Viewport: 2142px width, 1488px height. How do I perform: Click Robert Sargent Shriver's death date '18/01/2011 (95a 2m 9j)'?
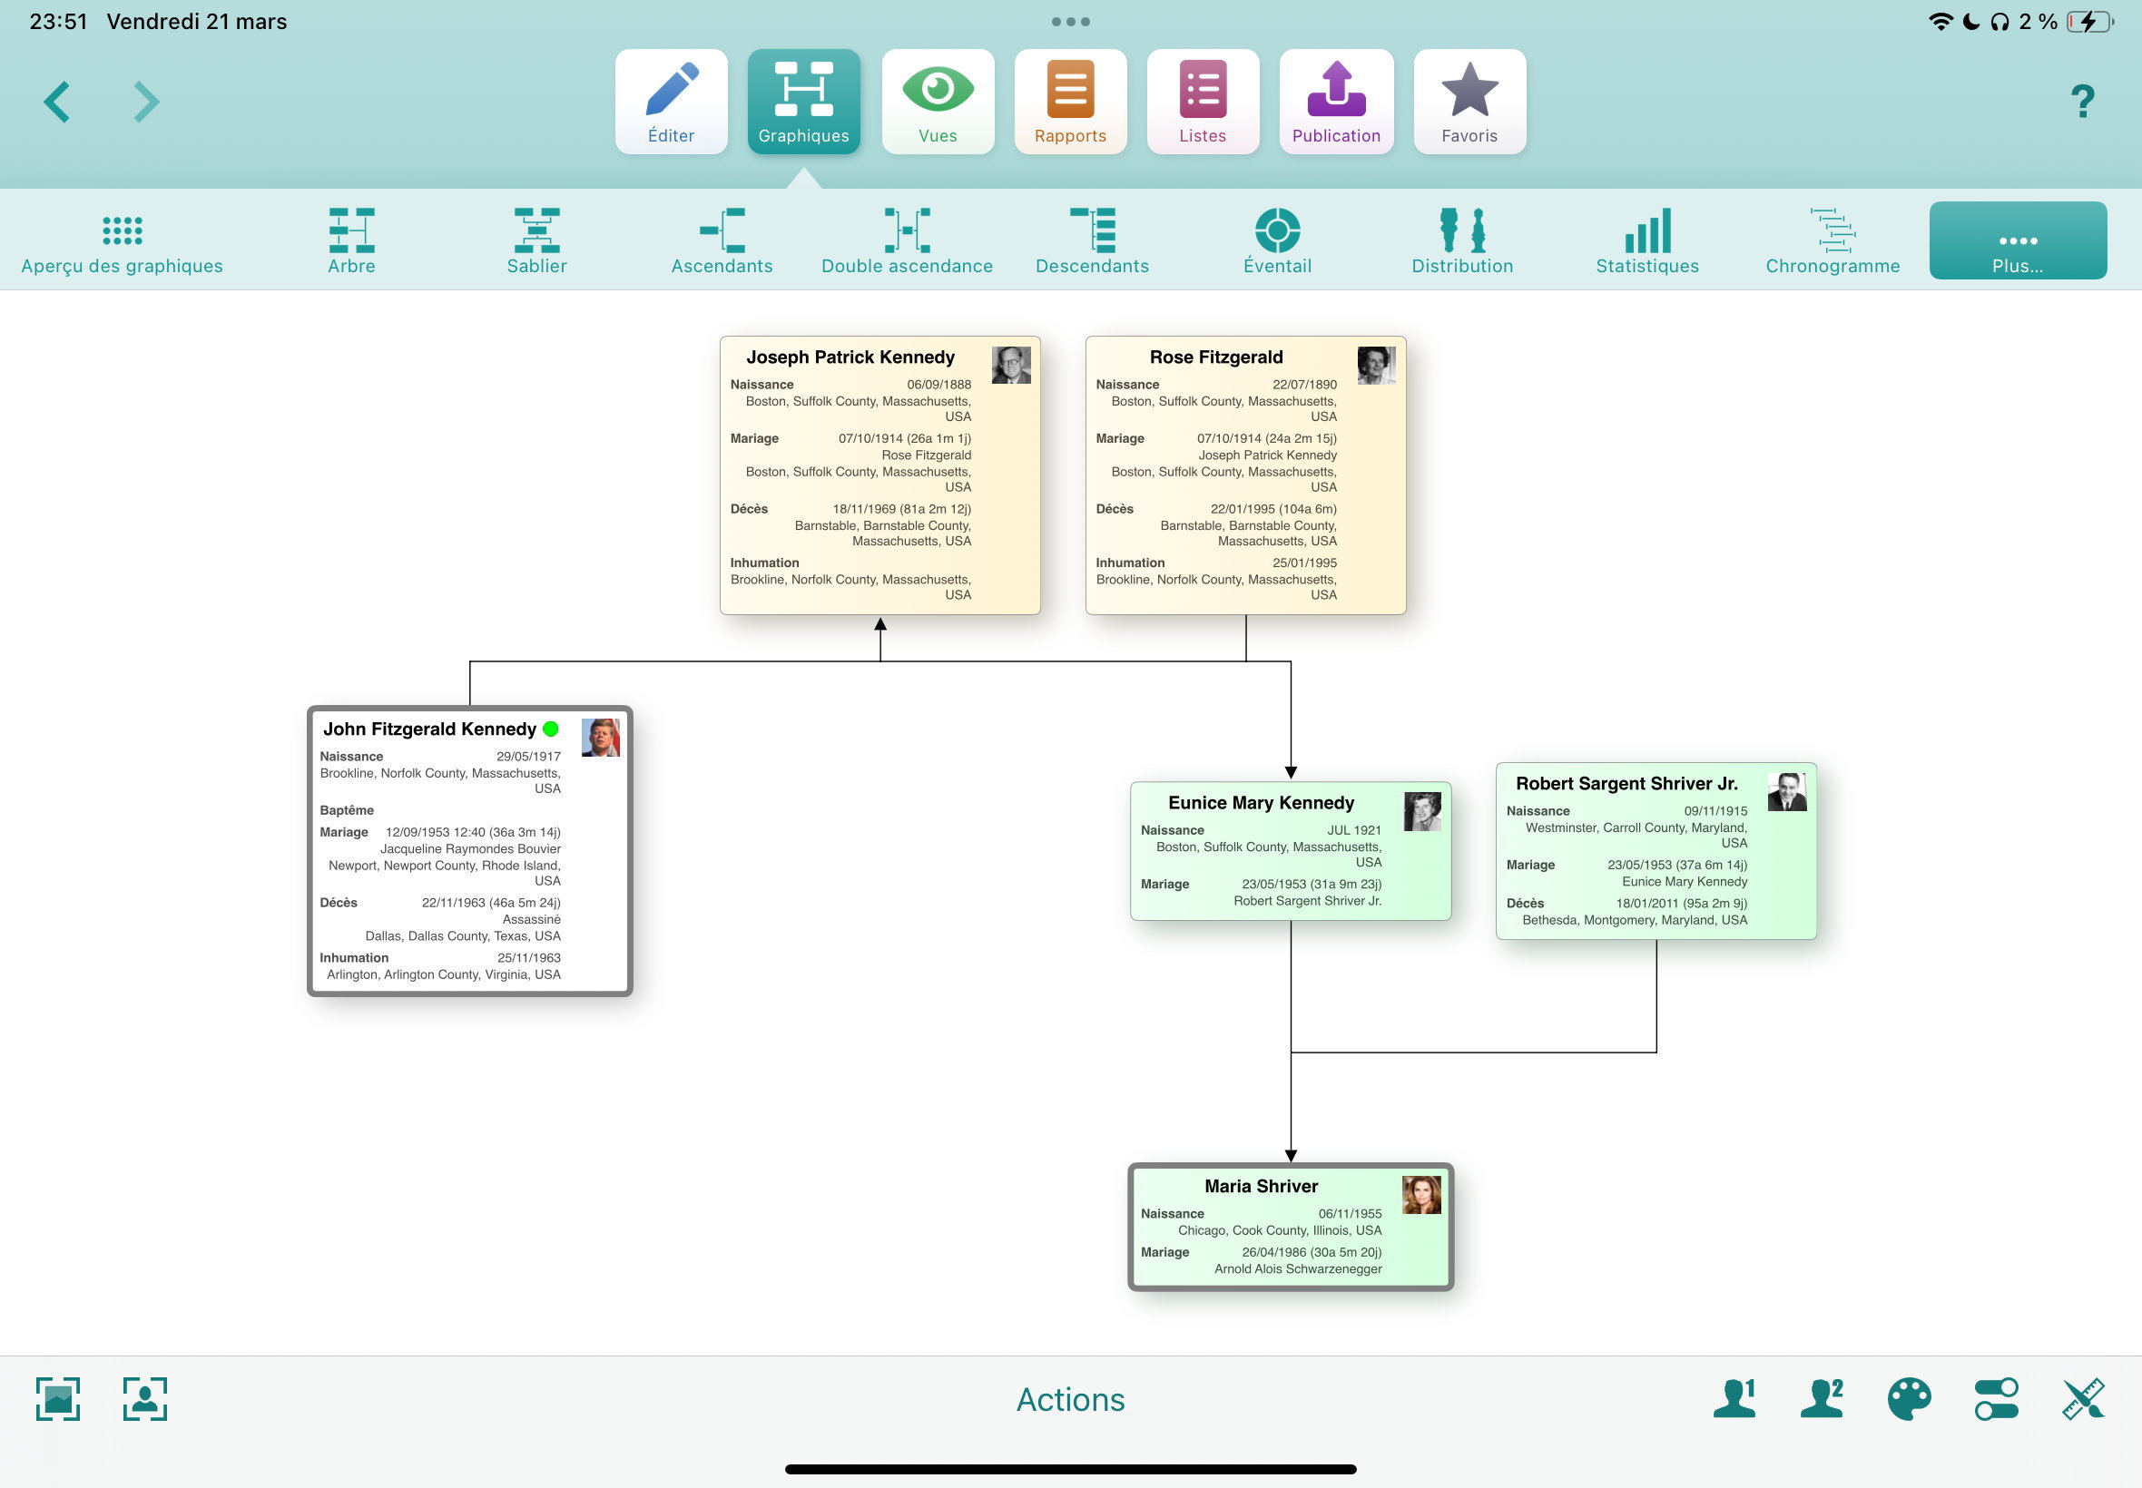coord(1681,904)
